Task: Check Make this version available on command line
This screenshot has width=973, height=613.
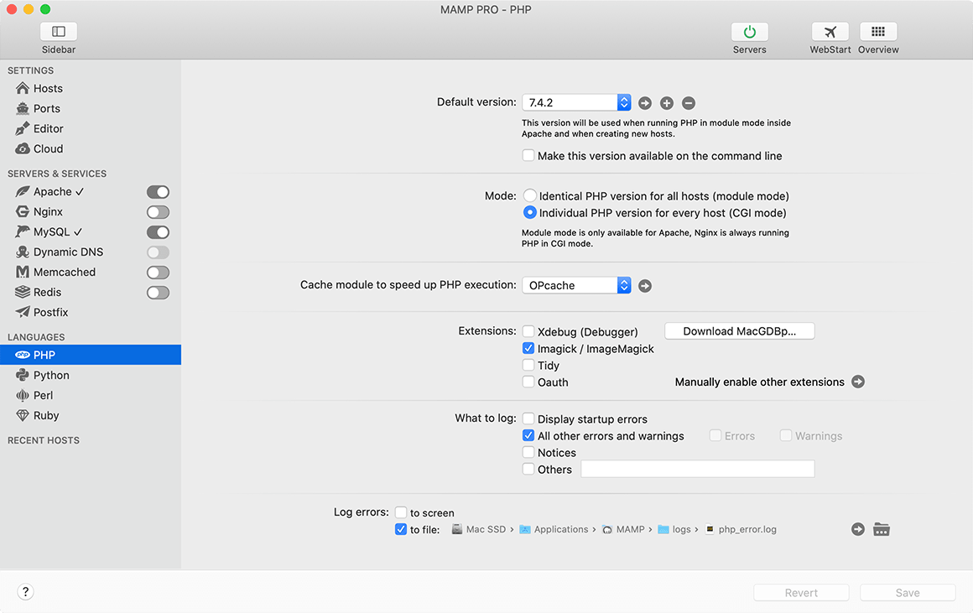Action: pyautogui.click(x=528, y=155)
